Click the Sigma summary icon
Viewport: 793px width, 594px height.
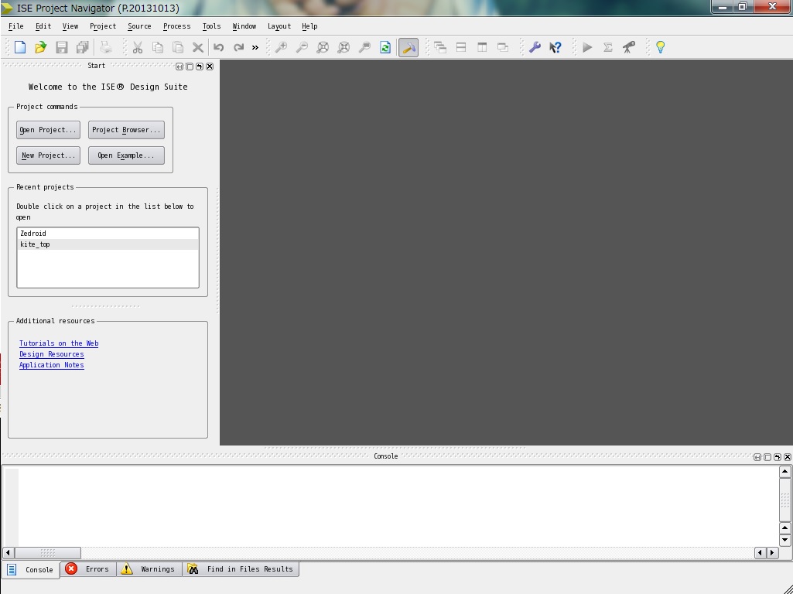pyautogui.click(x=608, y=47)
